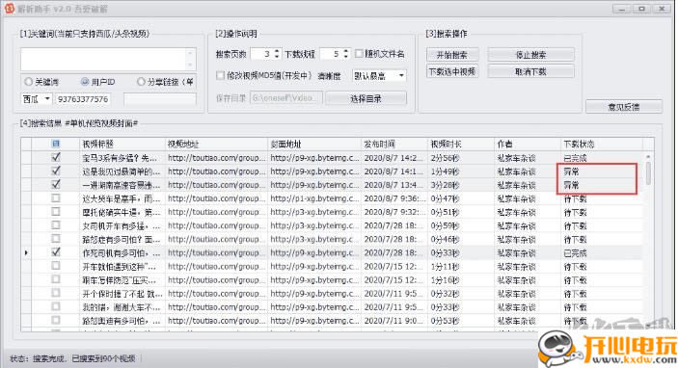Enable the 随机文件名 checkbox
Image resolution: width=678 pixels, height=368 pixels.
359,54
